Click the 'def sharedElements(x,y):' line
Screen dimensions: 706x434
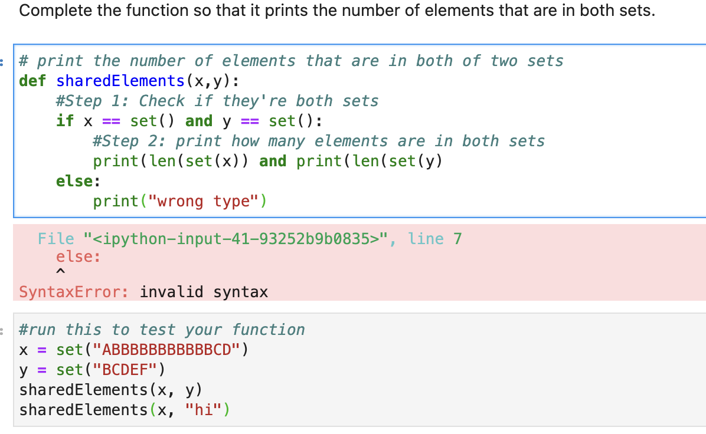[129, 81]
